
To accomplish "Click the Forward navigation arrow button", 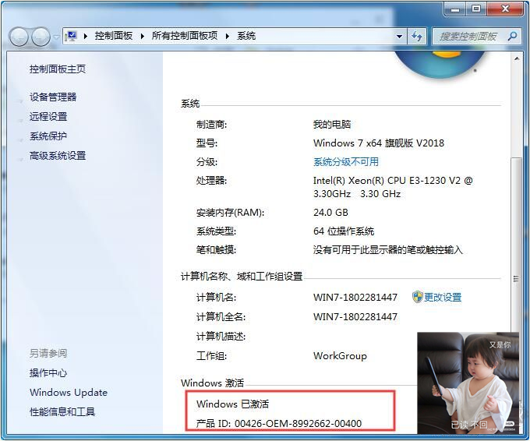I will pyautogui.click(x=41, y=37).
